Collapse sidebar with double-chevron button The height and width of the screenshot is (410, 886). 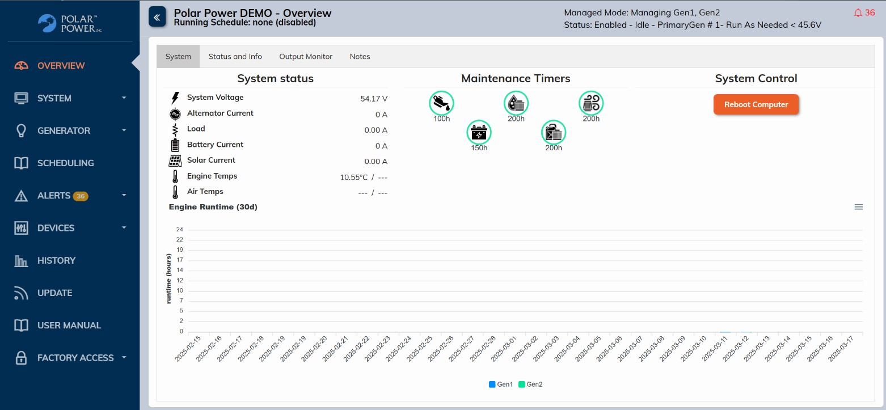point(157,17)
